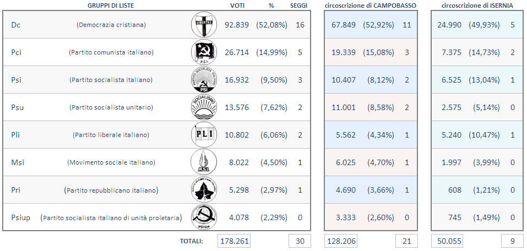The height and width of the screenshot is (251, 527).
Task: Click the SEGGI column header
Action: tap(300, 5)
